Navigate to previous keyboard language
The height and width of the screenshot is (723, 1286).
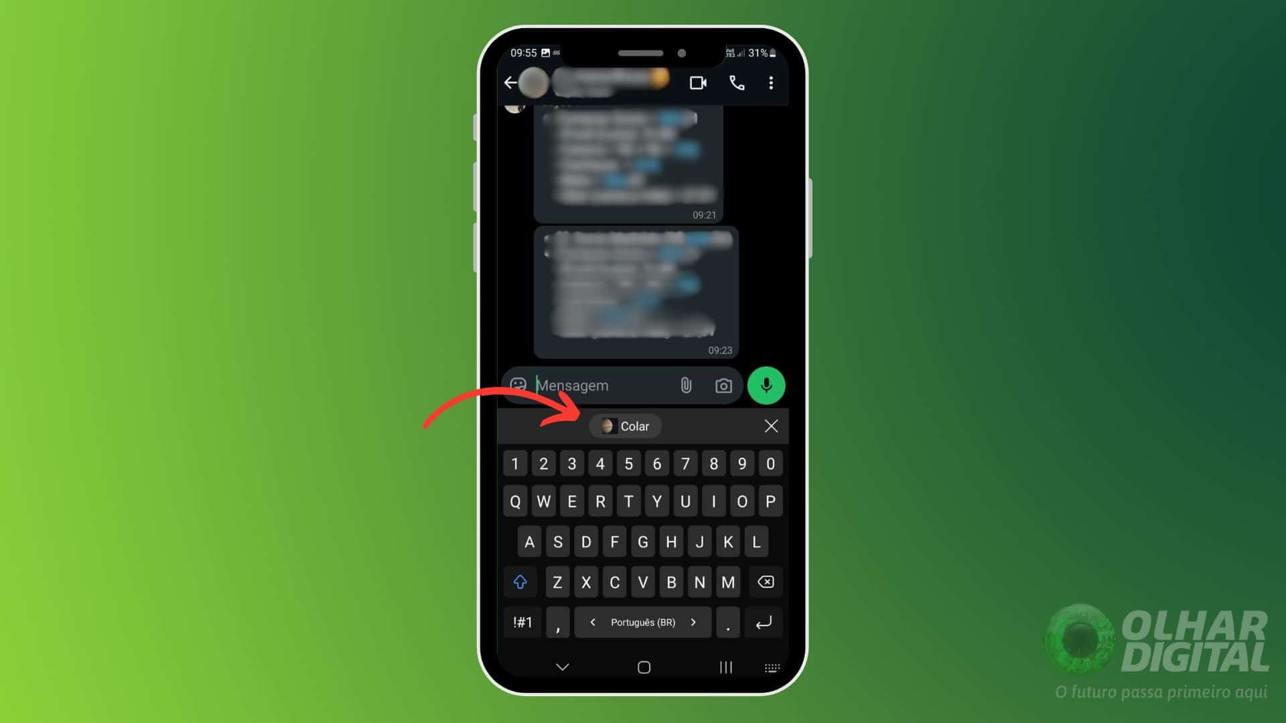(592, 623)
